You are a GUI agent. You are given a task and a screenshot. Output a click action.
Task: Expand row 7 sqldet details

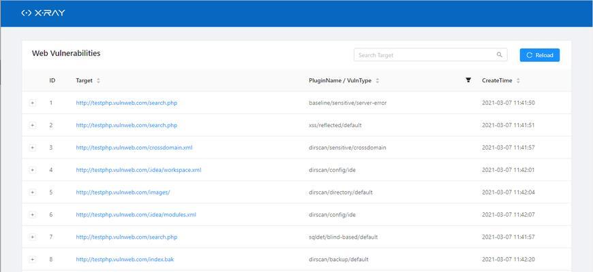(33, 237)
